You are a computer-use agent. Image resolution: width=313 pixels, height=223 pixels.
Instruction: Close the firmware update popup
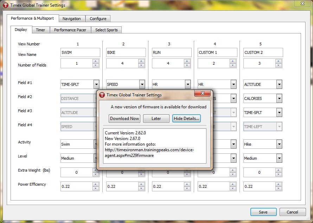(x=203, y=93)
